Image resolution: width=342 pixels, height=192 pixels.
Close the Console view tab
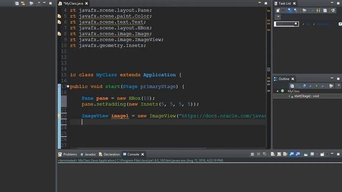pyautogui.click(x=143, y=154)
